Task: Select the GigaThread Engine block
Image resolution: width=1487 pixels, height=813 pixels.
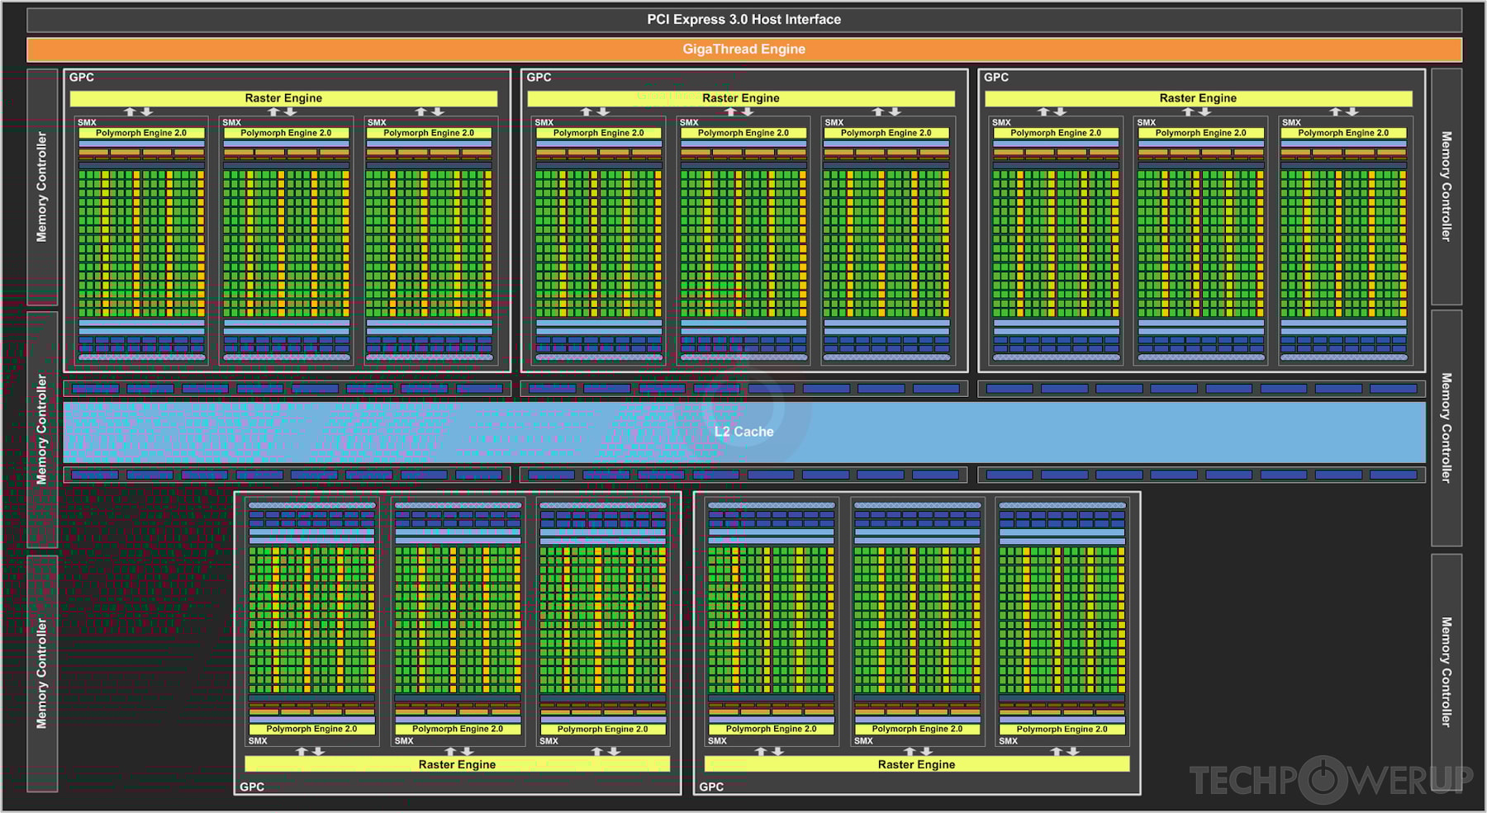Action: pos(743,49)
